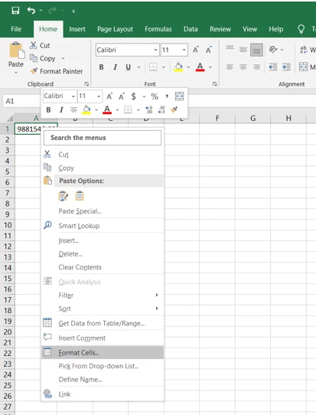The width and height of the screenshot is (316, 415).
Task: Choose Insert Comment from context menu
Action: [x=103, y=338]
